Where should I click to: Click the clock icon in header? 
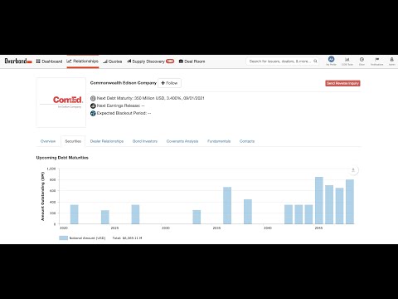point(362,60)
